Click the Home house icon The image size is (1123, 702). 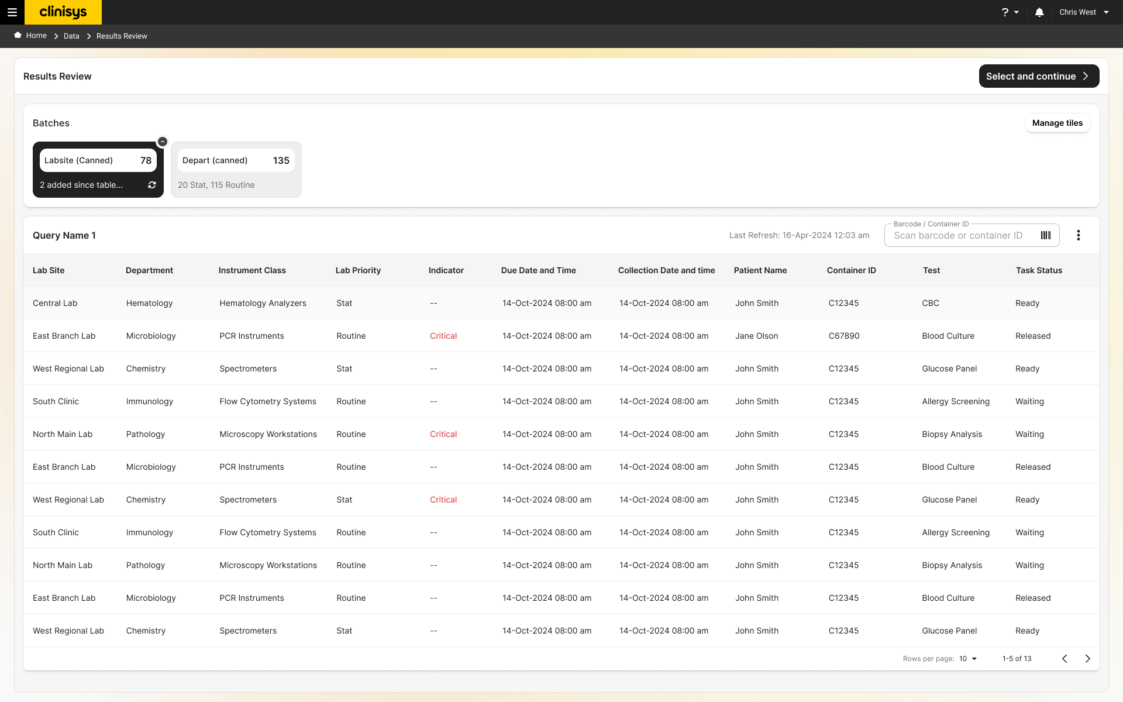[18, 35]
